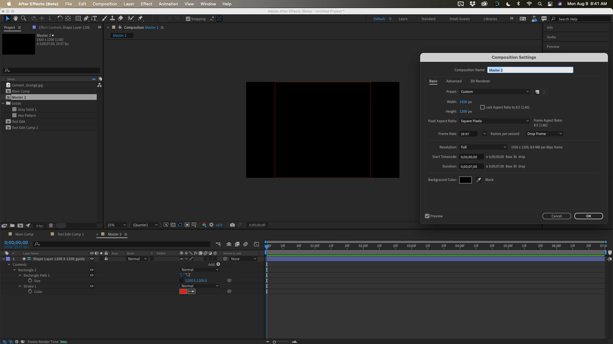
Task: Open the Drop Frame dropdown
Action: [x=544, y=134]
